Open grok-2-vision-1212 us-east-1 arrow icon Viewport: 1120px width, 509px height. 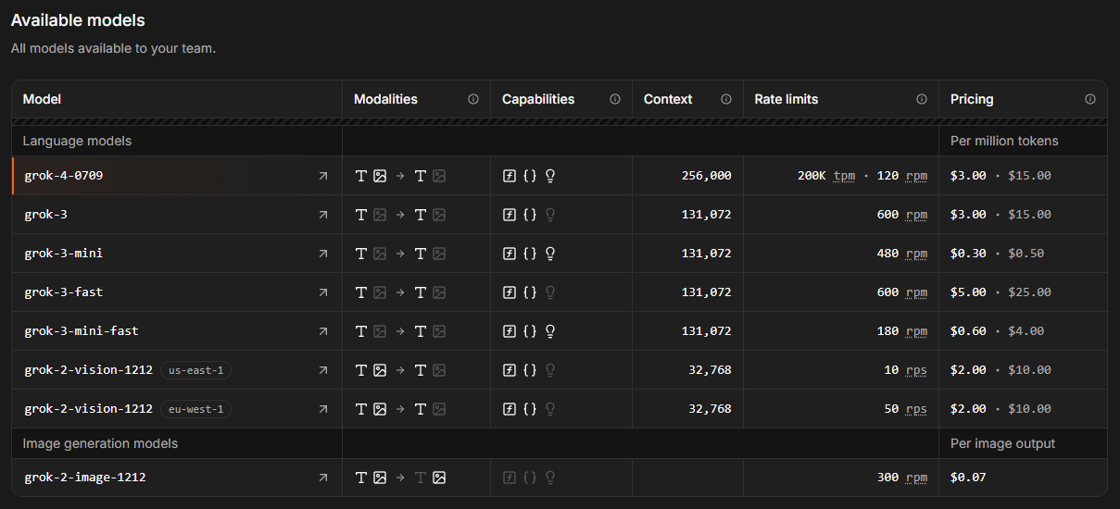click(x=322, y=370)
